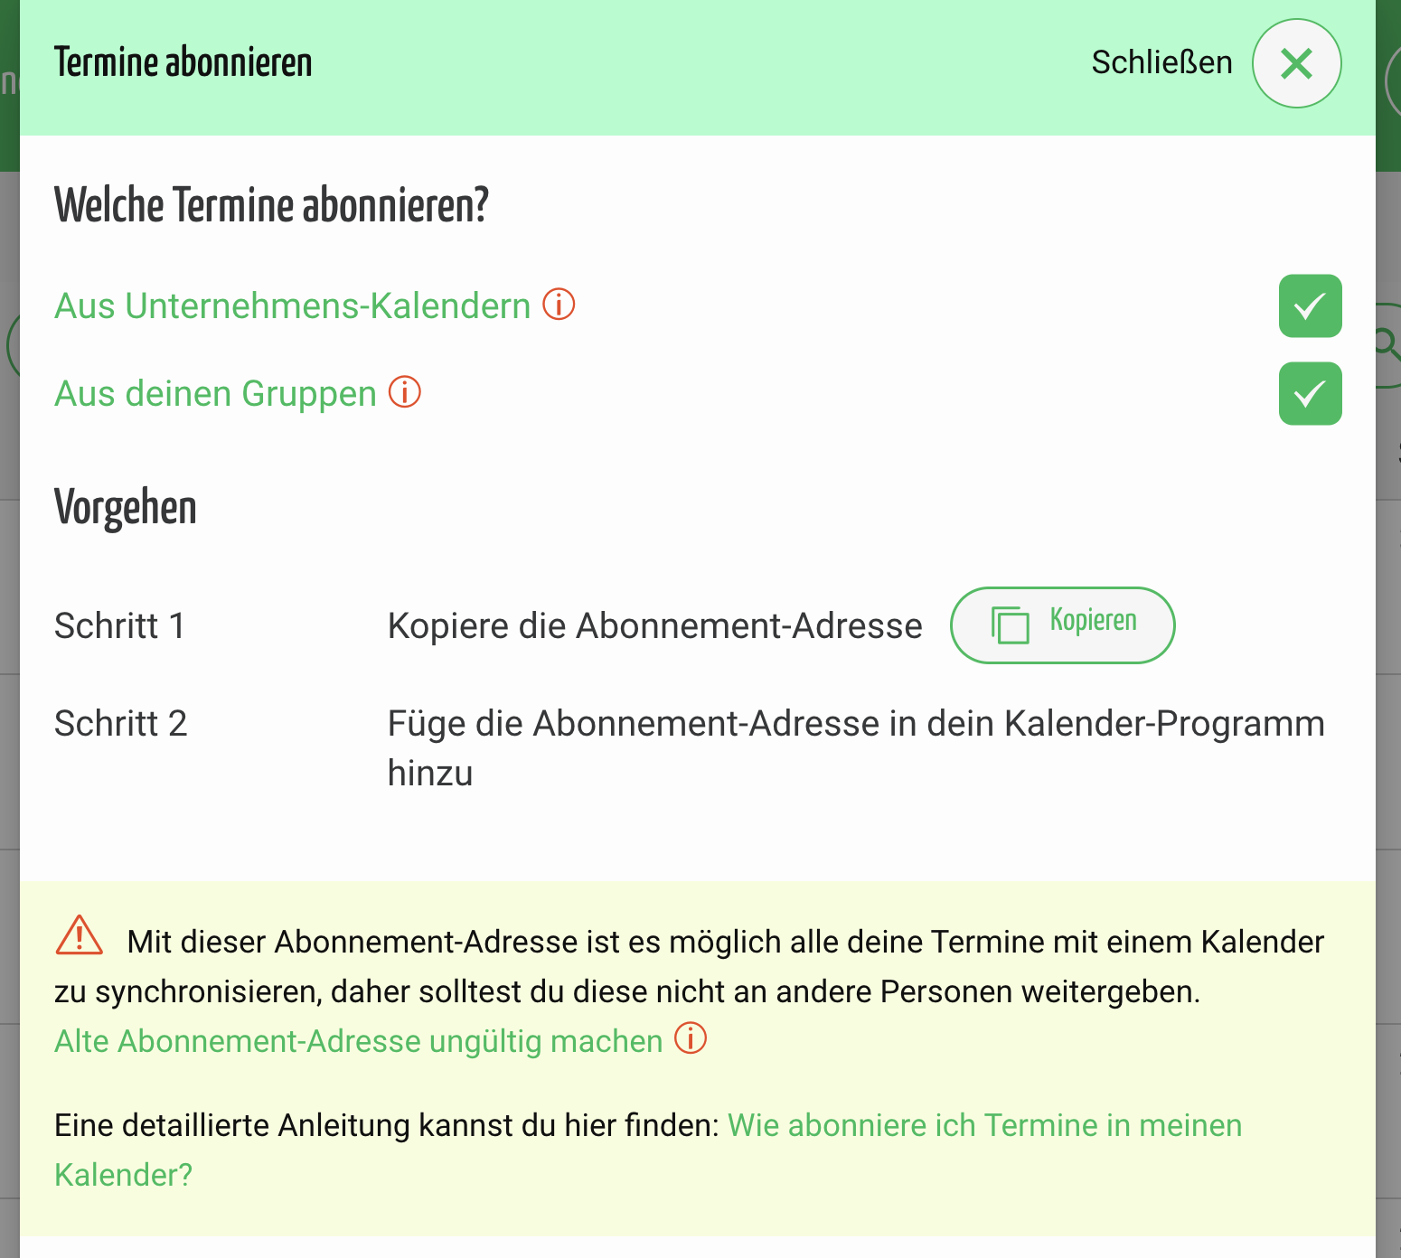Uncheck the Unternehmens-Kalendern checkbox
Screen dimensions: 1401x1258
click(x=1310, y=305)
